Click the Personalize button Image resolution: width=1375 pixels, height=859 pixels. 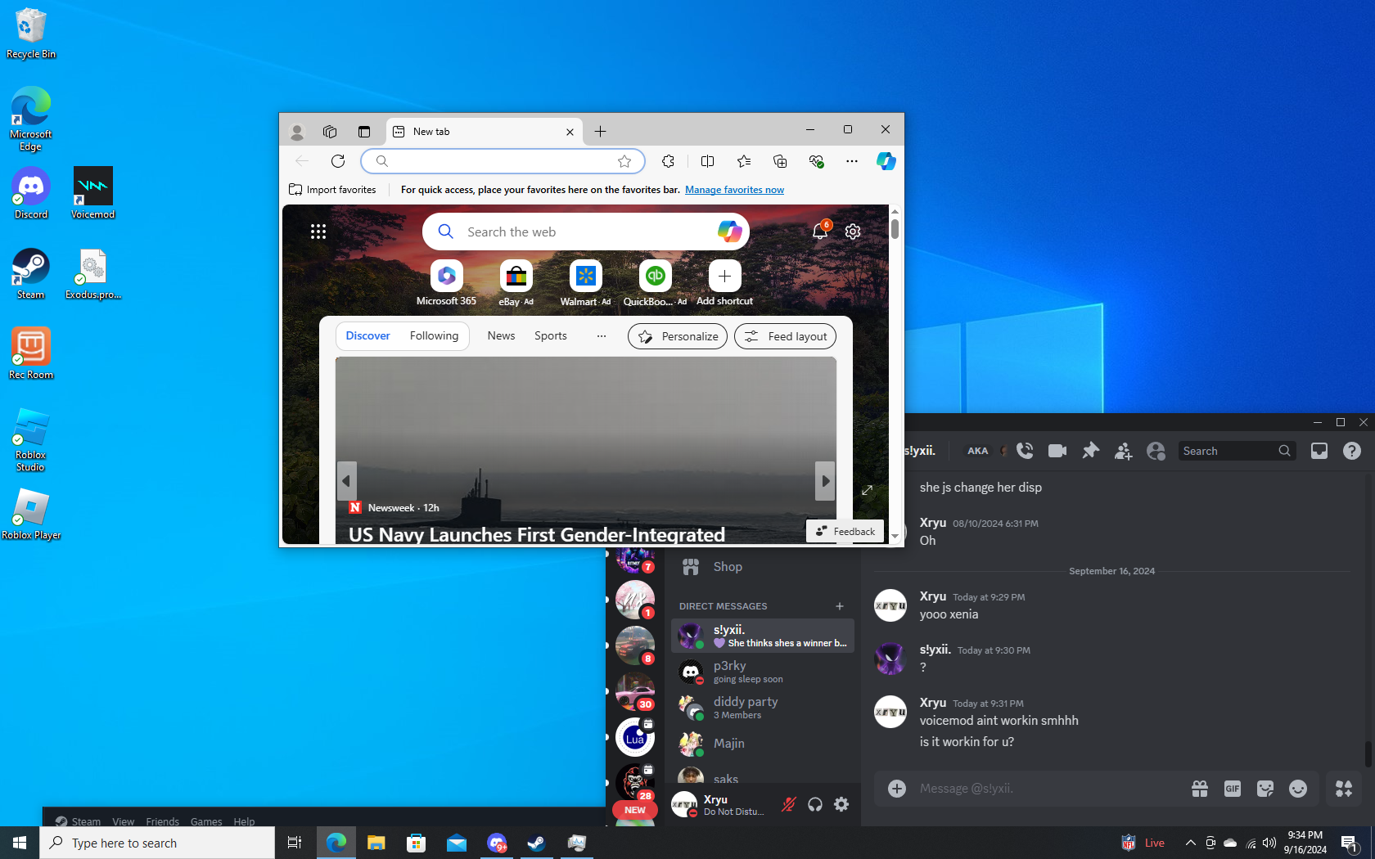(678, 336)
